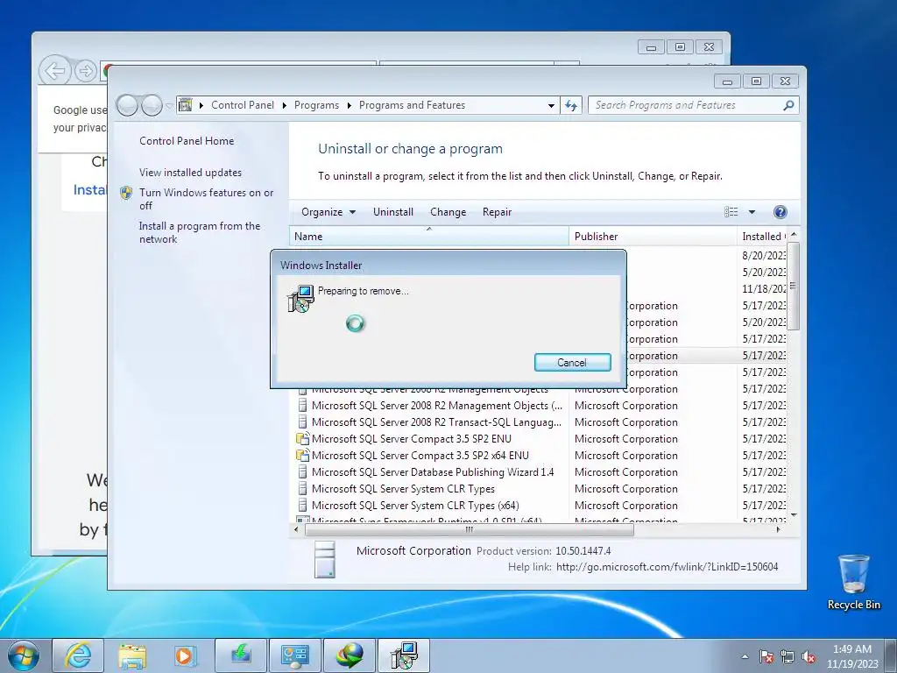Click the scroll down arrow of program list
897x673 pixels.
[x=794, y=515]
